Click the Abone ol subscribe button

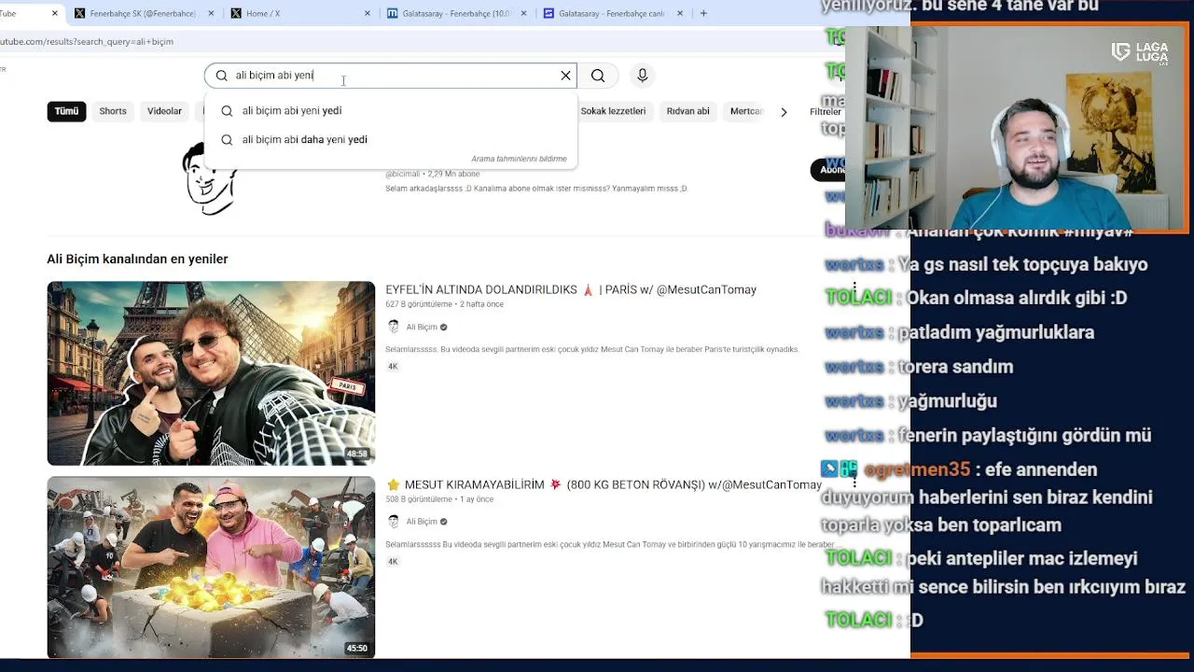[827, 170]
